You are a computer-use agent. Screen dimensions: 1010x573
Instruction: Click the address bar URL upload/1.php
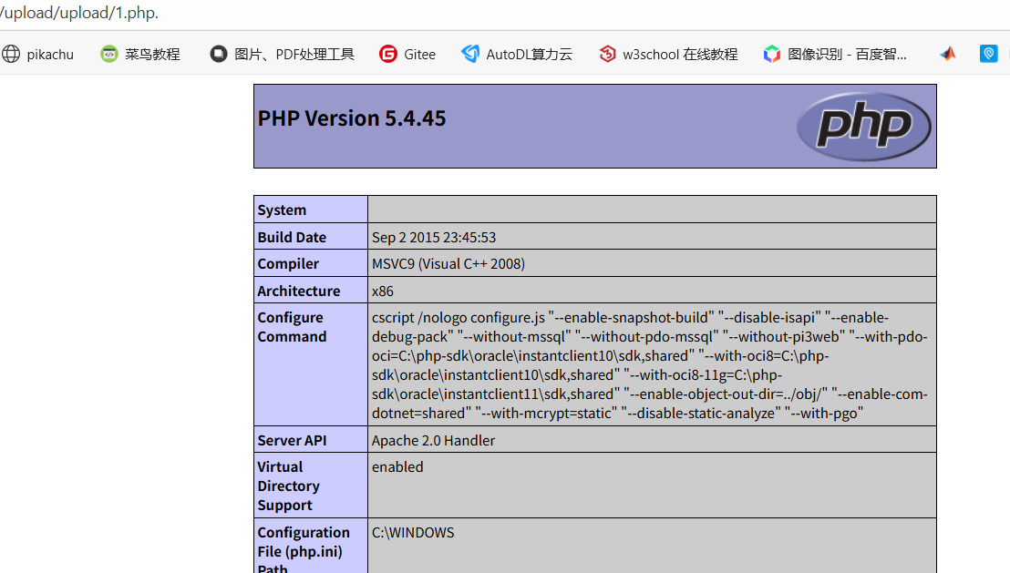click(x=79, y=13)
